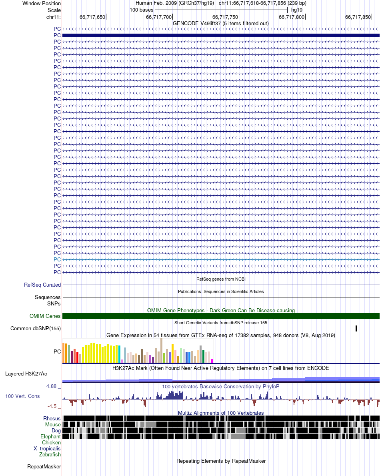
Task: Click the black dbSNP variant marker
Action: pyautogui.click(x=356, y=328)
